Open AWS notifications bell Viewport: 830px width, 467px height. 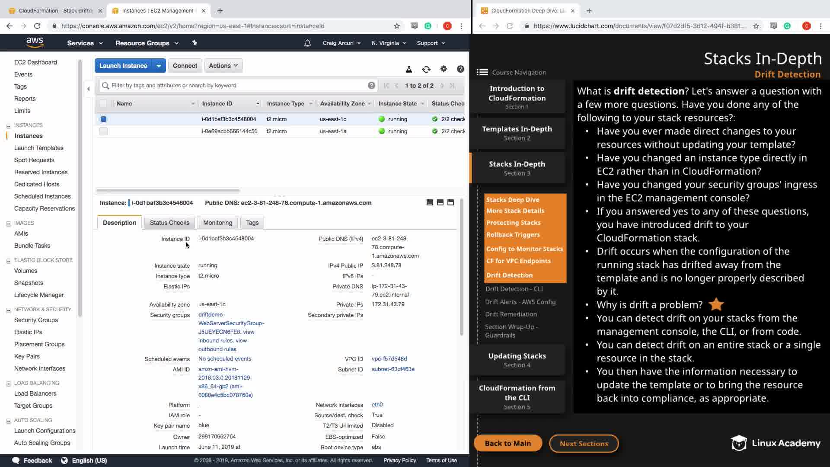(x=307, y=43)
